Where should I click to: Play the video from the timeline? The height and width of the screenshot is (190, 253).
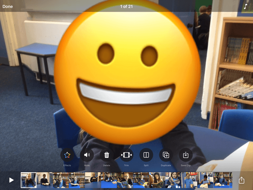point(11,180)
